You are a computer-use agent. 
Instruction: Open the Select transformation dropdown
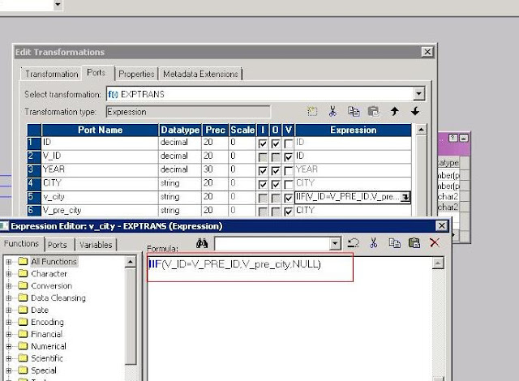(418, 94)
